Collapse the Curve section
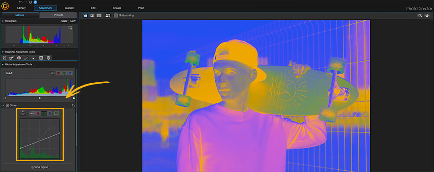This screenshot has height=172, width=434. pyautogui.click(x=3, y=105)
